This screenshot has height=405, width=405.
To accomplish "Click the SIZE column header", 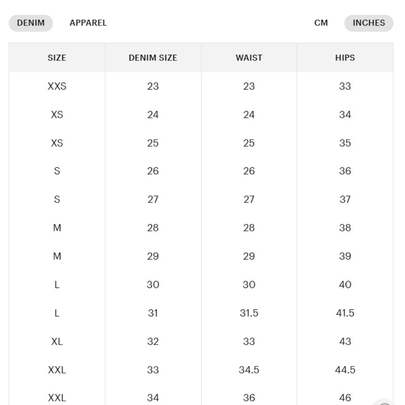I will coord(57,58).
